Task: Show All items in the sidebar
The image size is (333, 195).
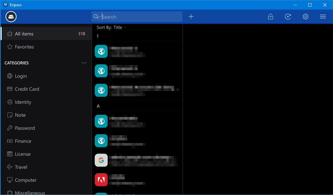Action: coord(24,33)
